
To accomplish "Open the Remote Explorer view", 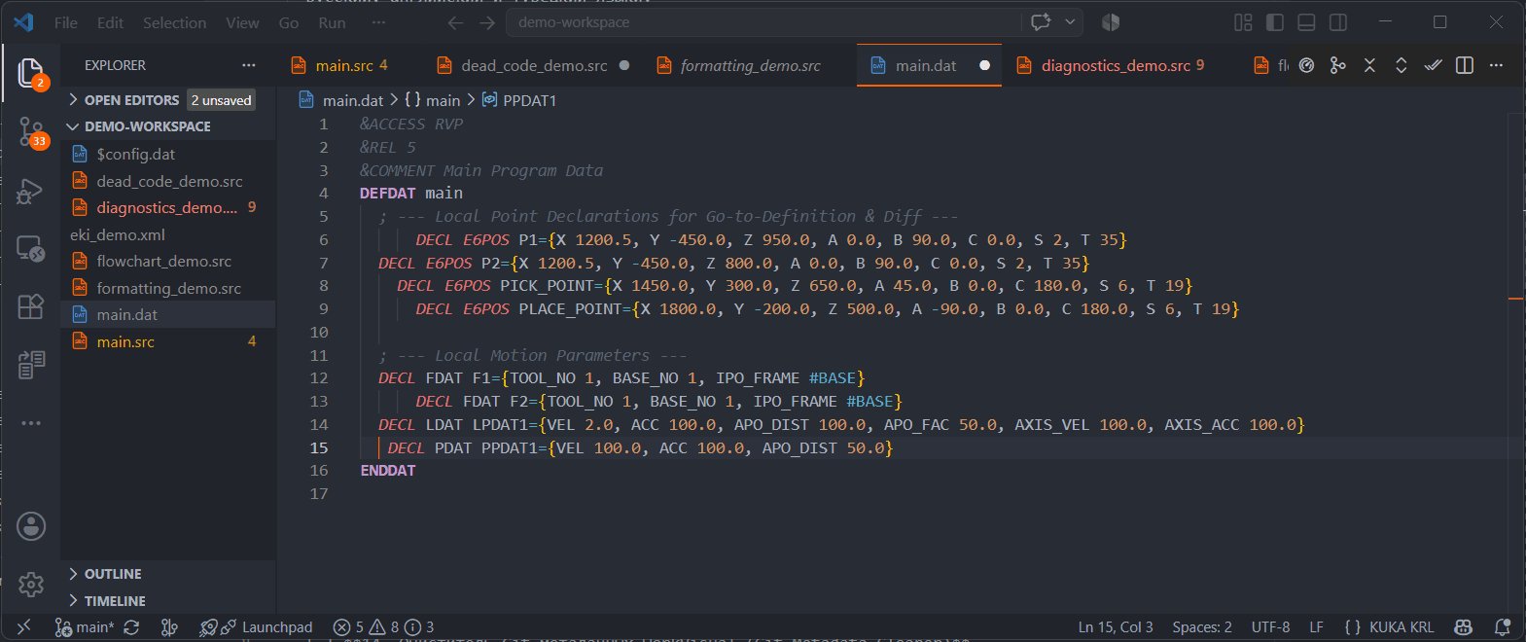I will 31,249.
